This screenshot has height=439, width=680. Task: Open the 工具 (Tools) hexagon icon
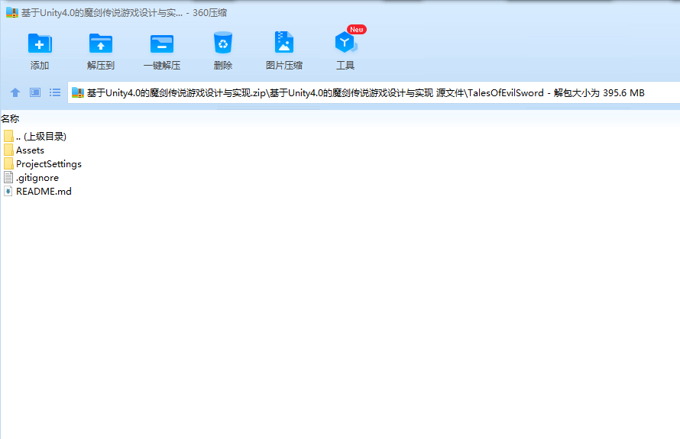345,43
